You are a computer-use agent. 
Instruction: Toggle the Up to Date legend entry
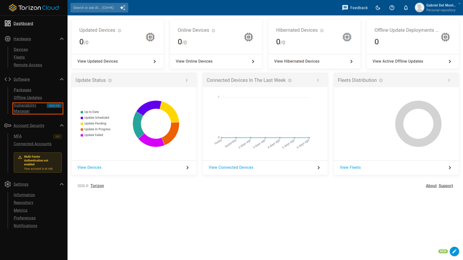[x=90, y=112]
